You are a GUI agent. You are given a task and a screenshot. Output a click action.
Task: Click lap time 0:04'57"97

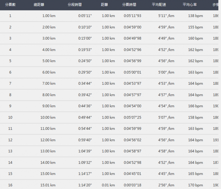click(x=133, y=95)
